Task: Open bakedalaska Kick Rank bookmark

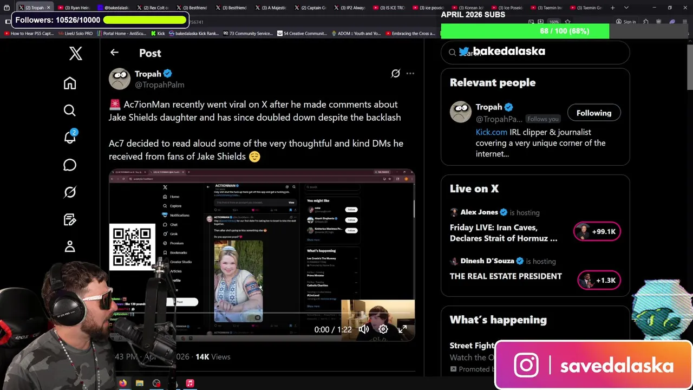Action: coord(193,34)
